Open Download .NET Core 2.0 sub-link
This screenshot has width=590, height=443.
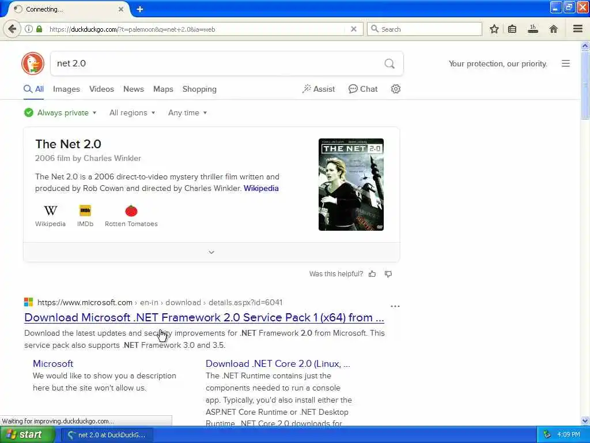coord(278,363)
